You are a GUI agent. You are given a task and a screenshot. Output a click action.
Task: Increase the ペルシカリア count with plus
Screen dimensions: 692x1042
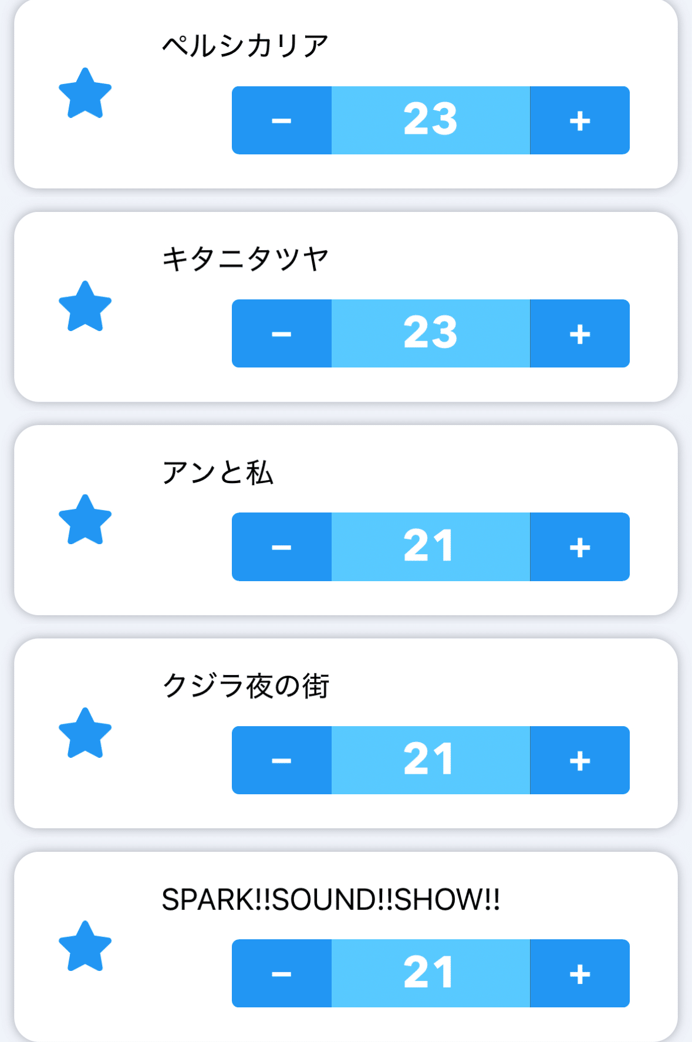[x=579, y=120]
